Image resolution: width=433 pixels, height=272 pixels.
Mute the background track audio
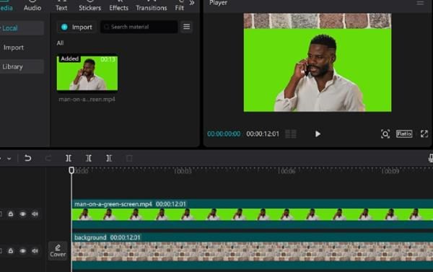pos(35,251)
